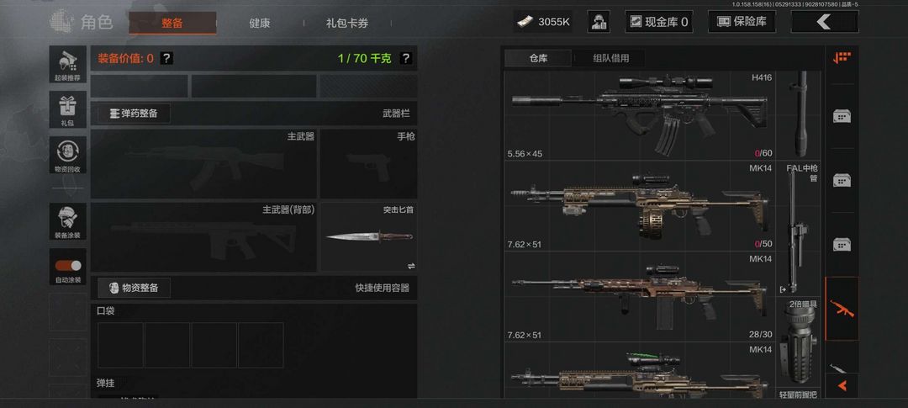908x408 pixels.
Task: Switch to the 礼包卡券 tab
Action: pos(347,24)
